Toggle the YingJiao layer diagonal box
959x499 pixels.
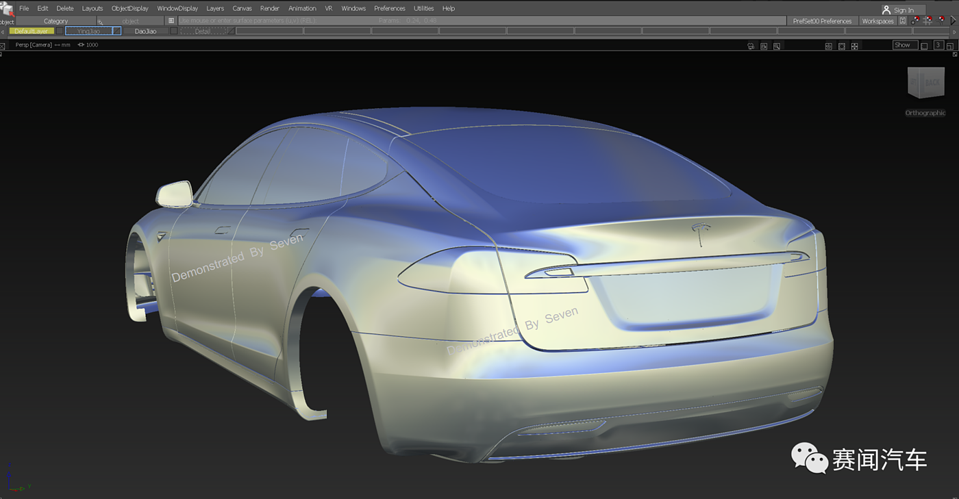click(116, 31)
